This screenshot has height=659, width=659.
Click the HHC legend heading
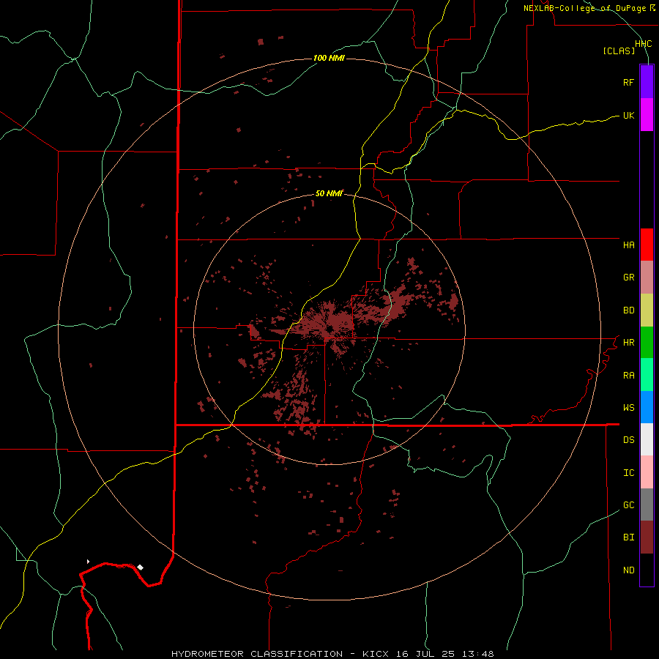pyautogui.click(x=644, y=44)
